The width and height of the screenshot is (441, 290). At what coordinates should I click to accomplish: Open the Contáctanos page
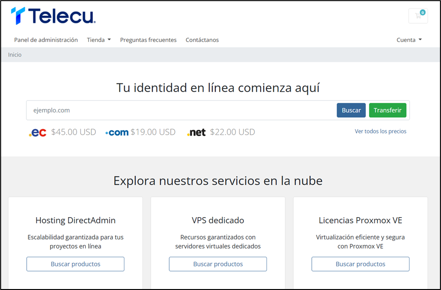[x=202, y=40]
